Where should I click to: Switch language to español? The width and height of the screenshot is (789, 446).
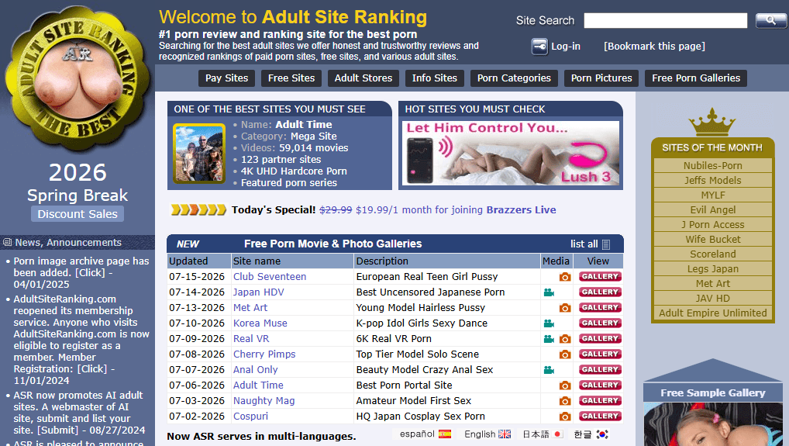(417, 434)
